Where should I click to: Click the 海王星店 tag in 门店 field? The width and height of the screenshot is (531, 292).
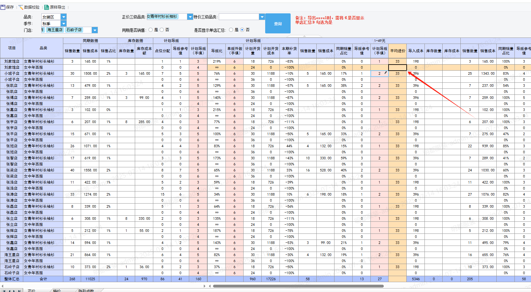tap(55, 30)
